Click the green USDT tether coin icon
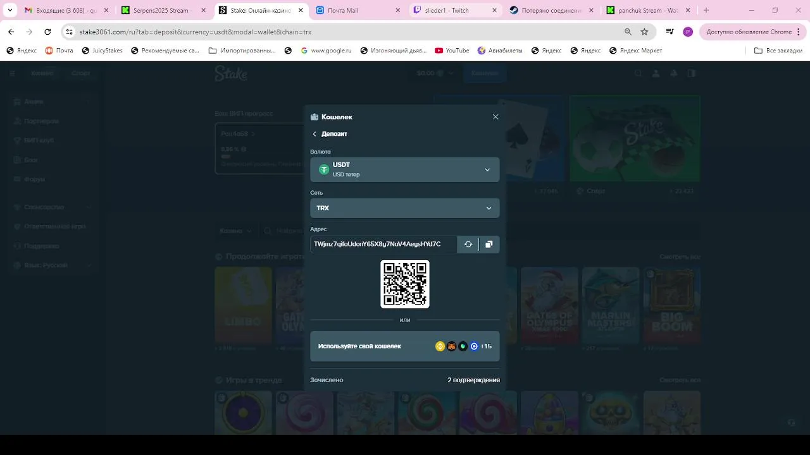This screenshot has height=455, width=810. 324,169
